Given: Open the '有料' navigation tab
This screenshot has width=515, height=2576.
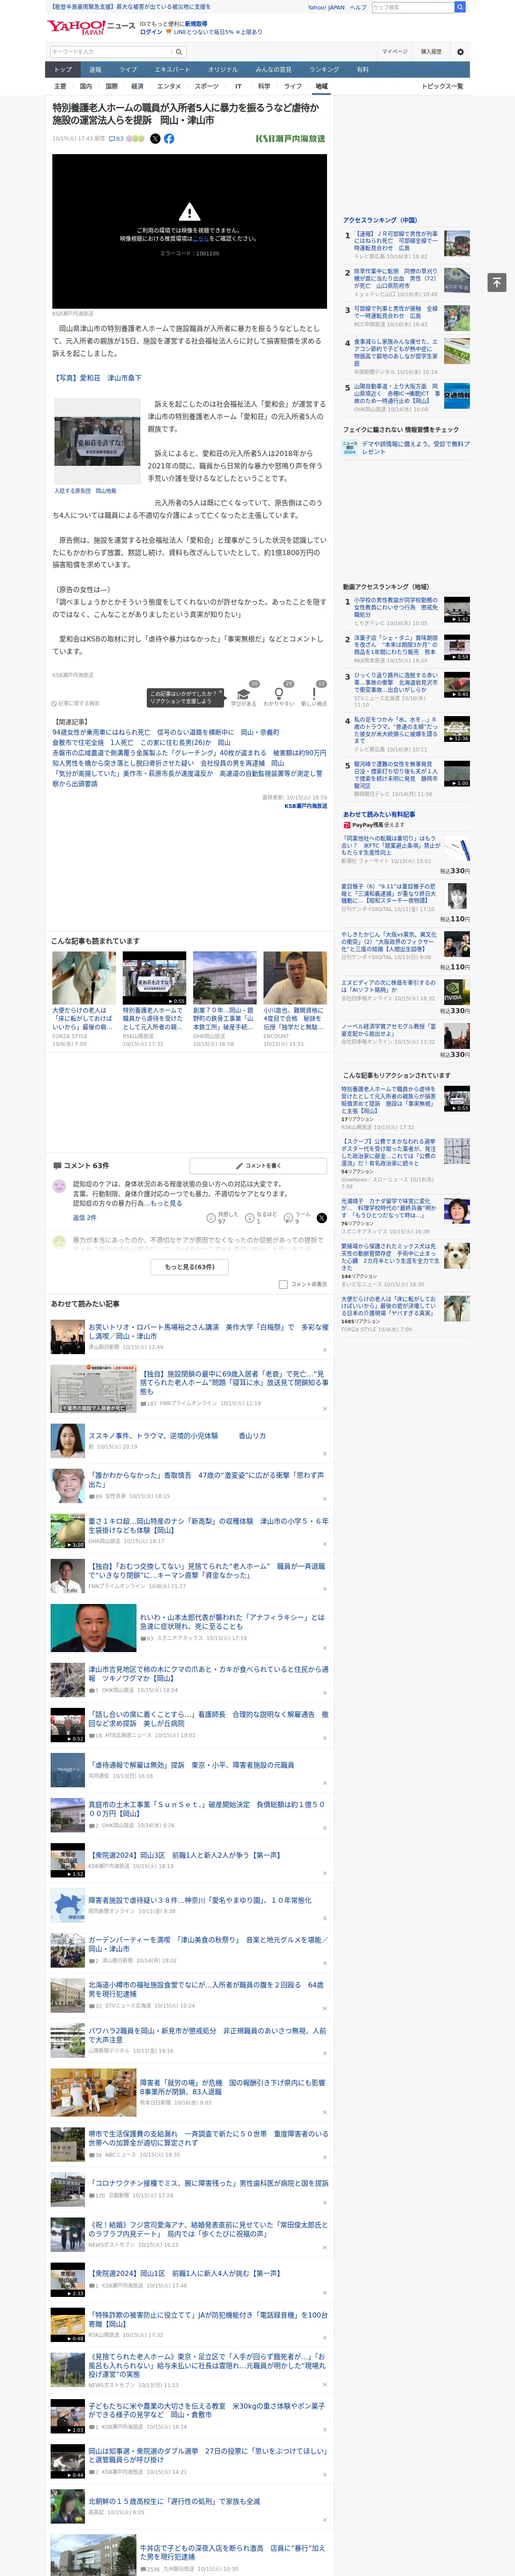Looking at the screenshot, I should pyautogui.click(x=363, y=70).
